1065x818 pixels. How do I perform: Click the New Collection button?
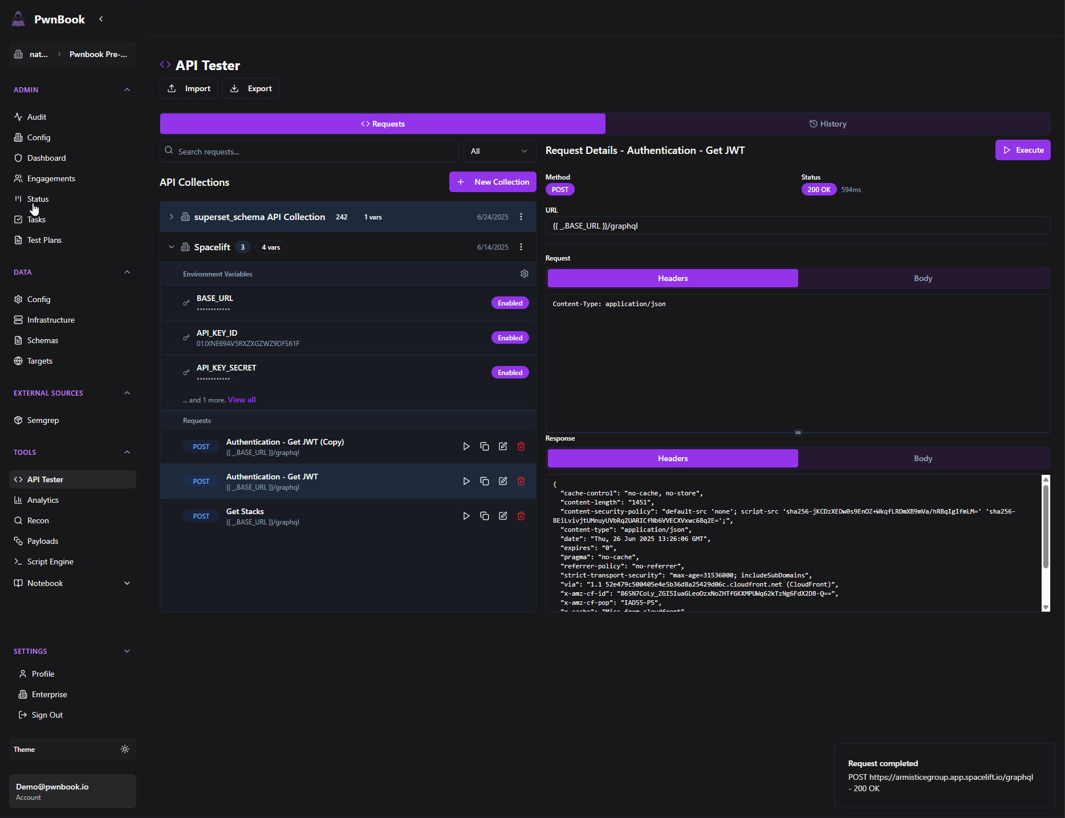click(493, 182)
